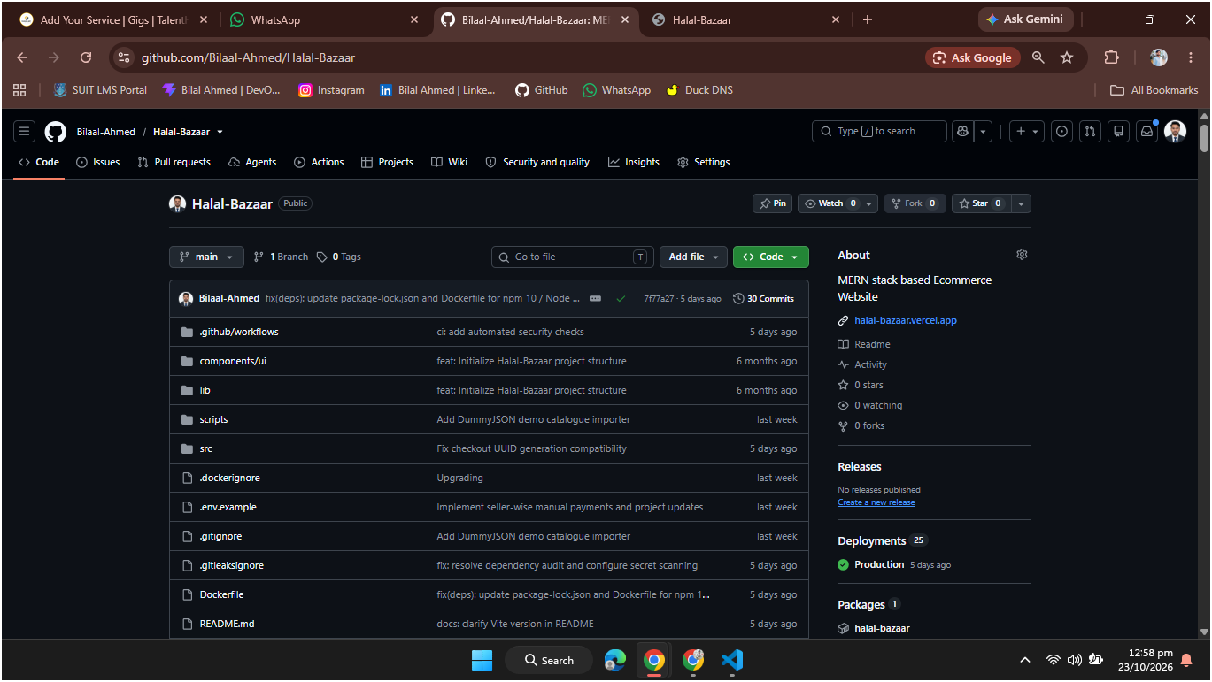
Task: Open the repository Settings tab
Action: coord(703,162)
